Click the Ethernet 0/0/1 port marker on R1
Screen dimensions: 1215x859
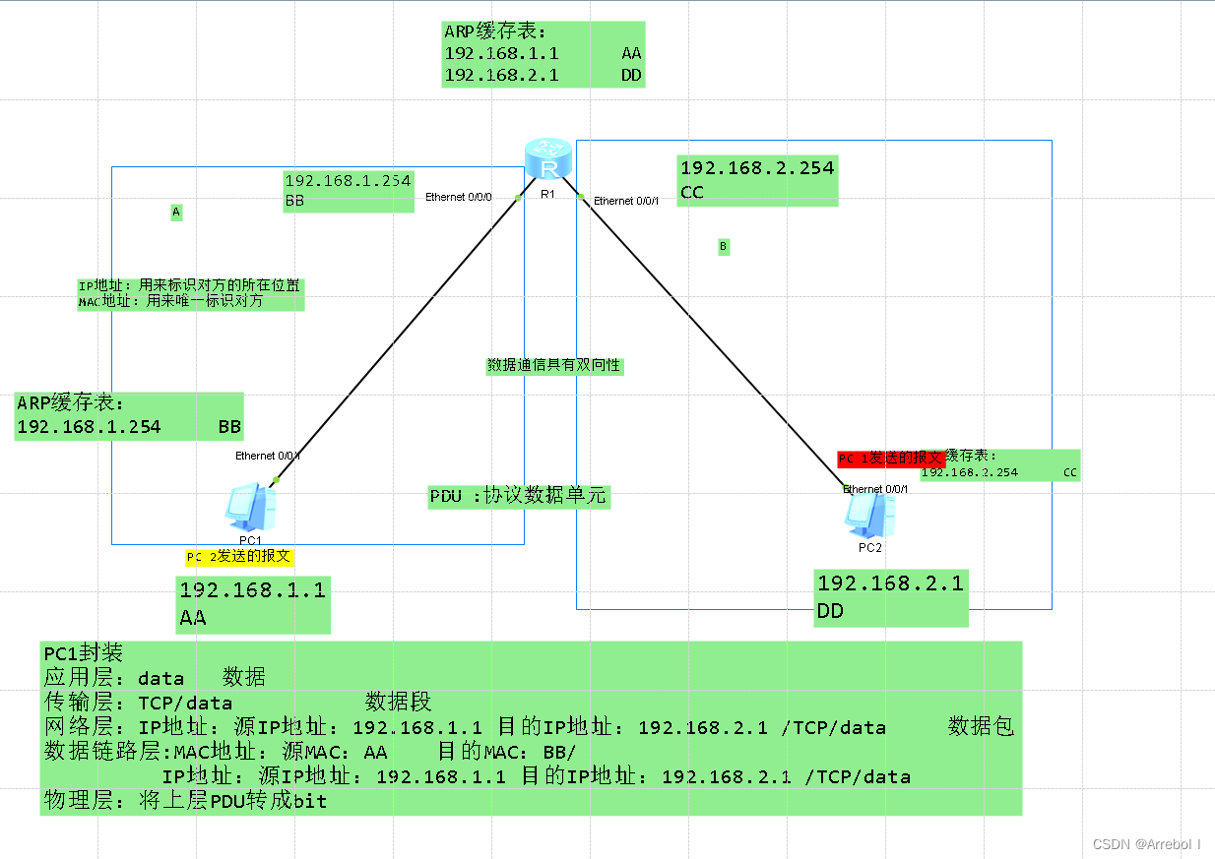[x=626, y=201]
